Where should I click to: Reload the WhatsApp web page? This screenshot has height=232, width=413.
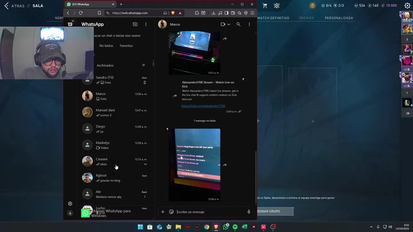[81, 13]
